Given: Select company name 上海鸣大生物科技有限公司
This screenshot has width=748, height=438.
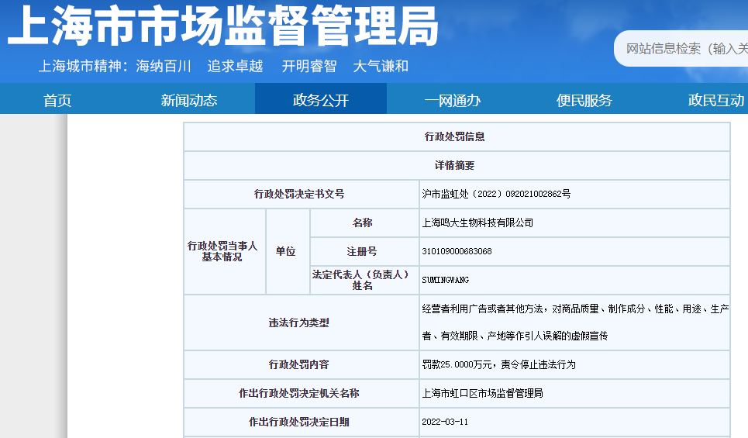Looking at the screenshot, I should 477,222.
